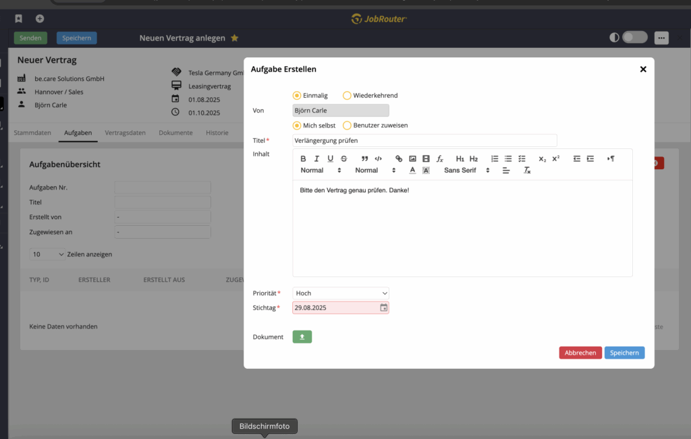Open the Priorität dropdown showing Hoch
This screenshot has width=691, height=439.
pyautogui.click(x=341, y=293)
